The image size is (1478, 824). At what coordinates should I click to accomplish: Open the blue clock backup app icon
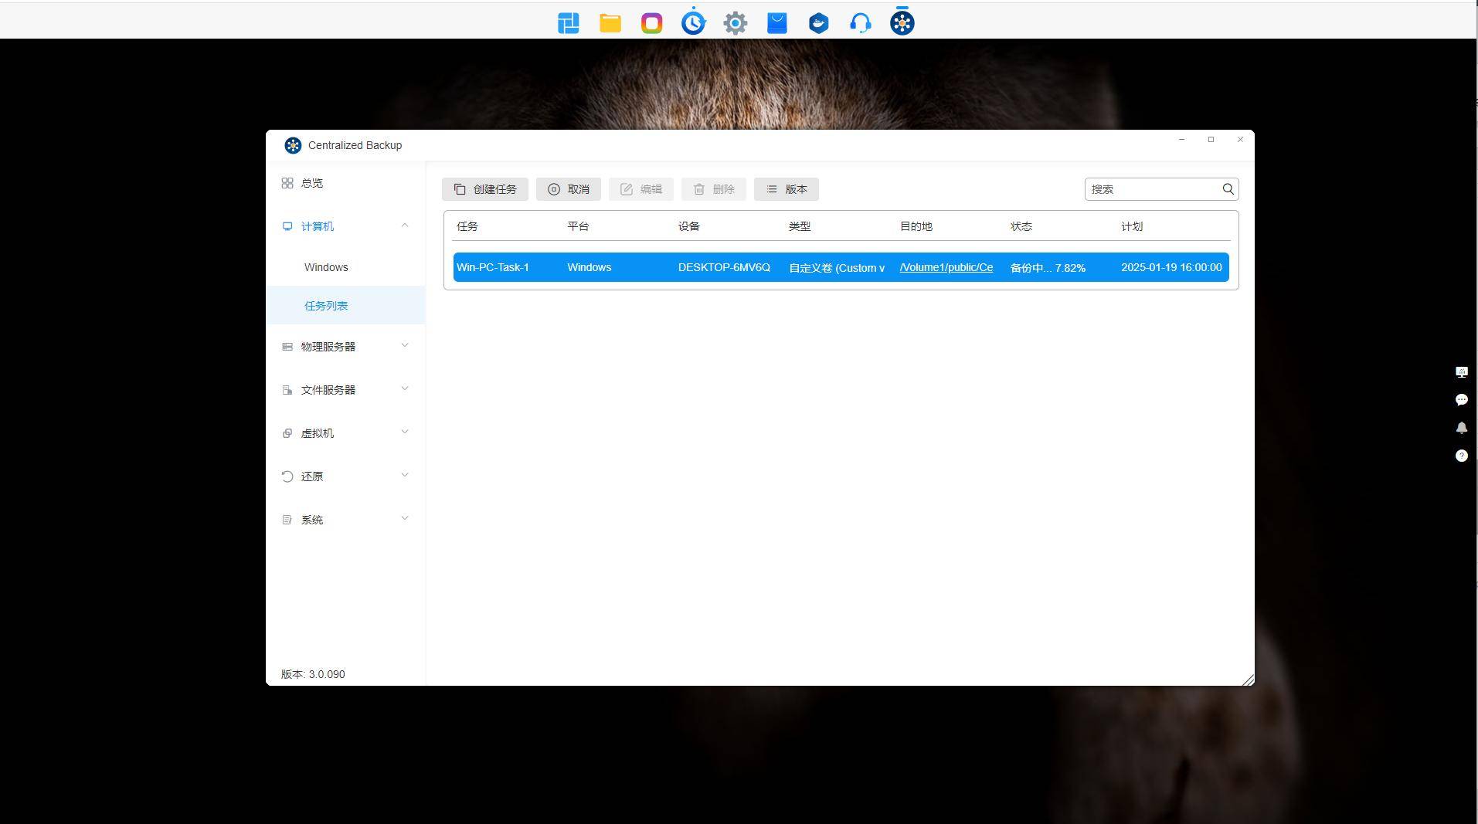pos(693,23)
